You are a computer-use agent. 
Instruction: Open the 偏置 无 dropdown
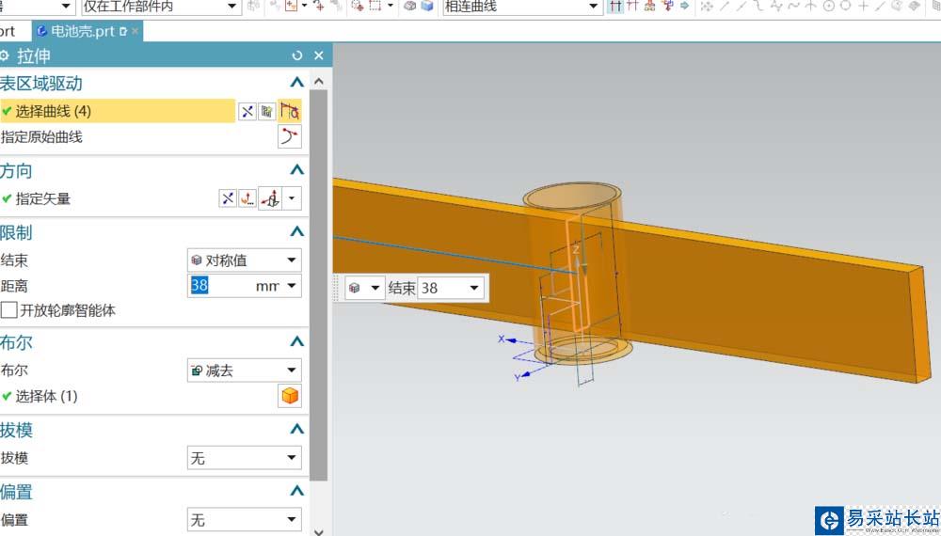[245, 520]
